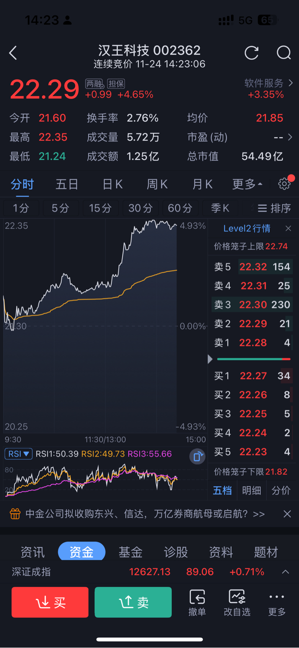Image resolution: width=299 pixels, height=648 pixels.
Task: Tap 买4 row at 22.24
Action: 252,433
